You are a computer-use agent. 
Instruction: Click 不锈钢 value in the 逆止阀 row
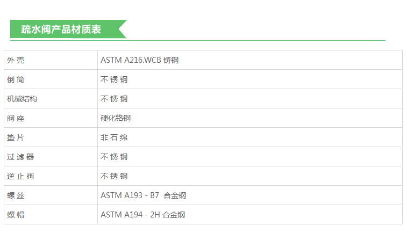114,176
